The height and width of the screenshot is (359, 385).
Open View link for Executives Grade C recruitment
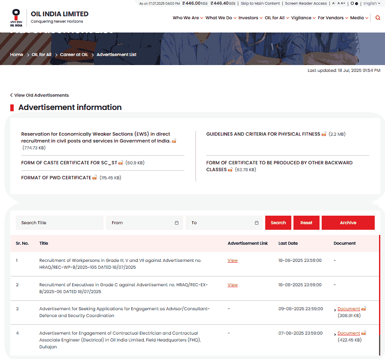(x=233, y=285)
